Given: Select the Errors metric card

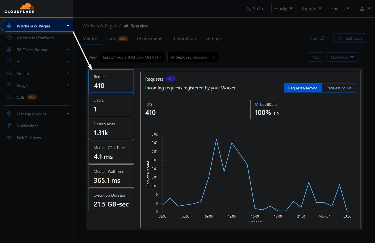Looking at the screenshot, I should coord(111,105).
